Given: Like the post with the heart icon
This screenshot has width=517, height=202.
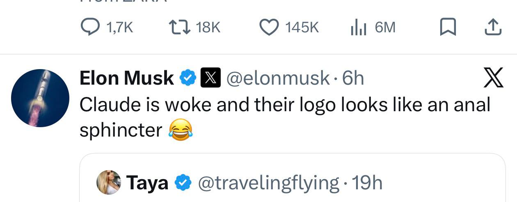Looking at the screenshot, I should coord(268,27).
